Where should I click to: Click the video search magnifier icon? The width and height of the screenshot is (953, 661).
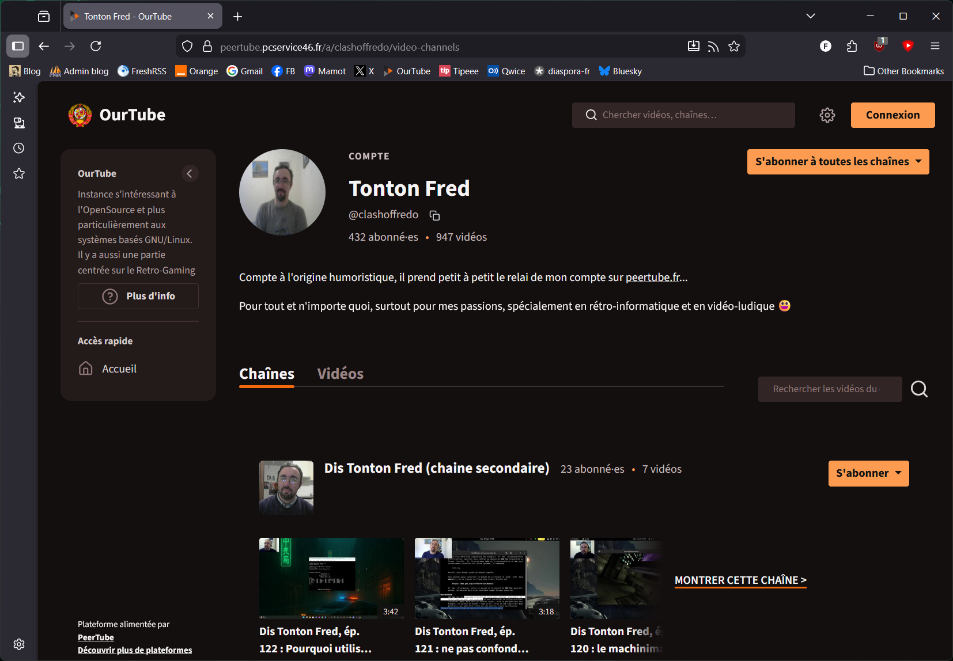(919, 389)
